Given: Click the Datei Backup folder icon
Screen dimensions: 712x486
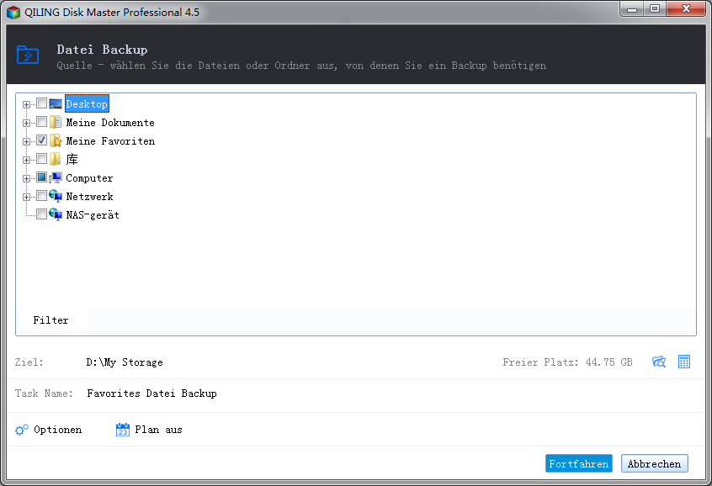Looking at the screenshot, I should [x=28, y=55].
